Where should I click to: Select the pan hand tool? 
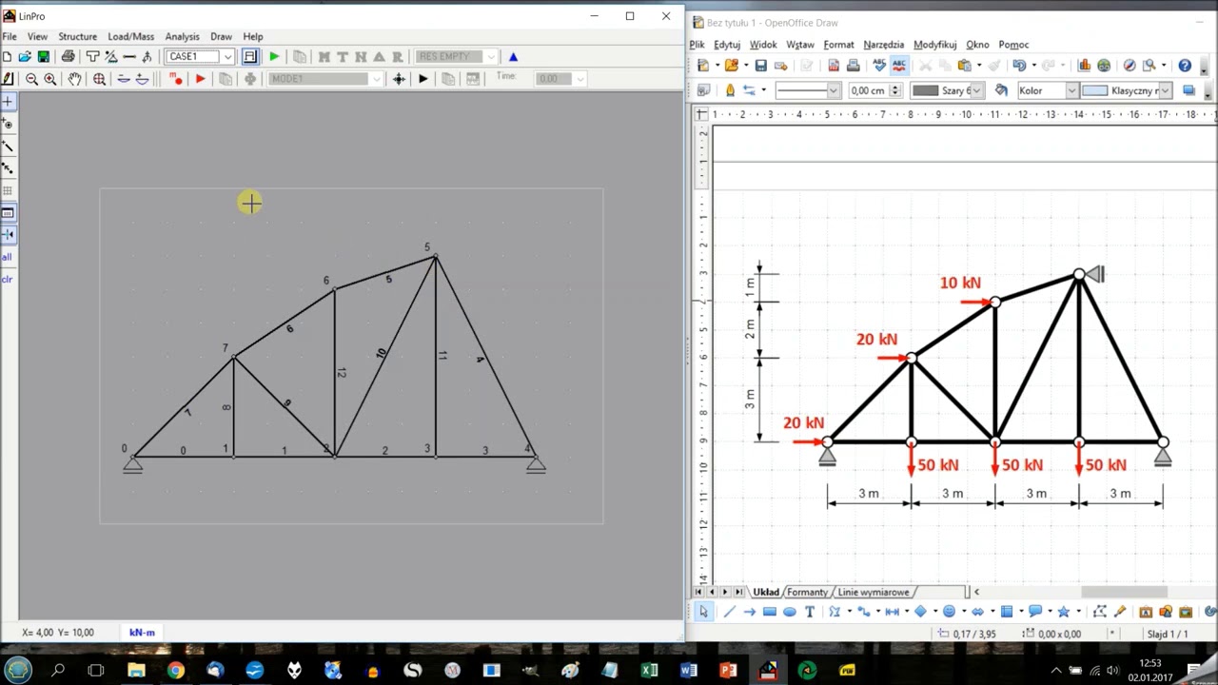tap(74, 80)
